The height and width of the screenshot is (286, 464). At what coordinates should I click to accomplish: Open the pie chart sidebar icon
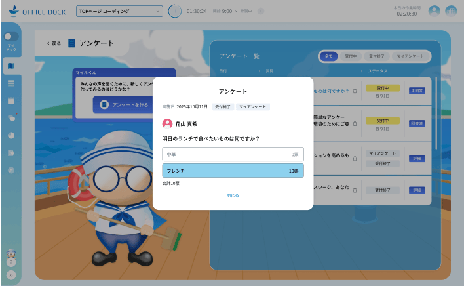11,135
